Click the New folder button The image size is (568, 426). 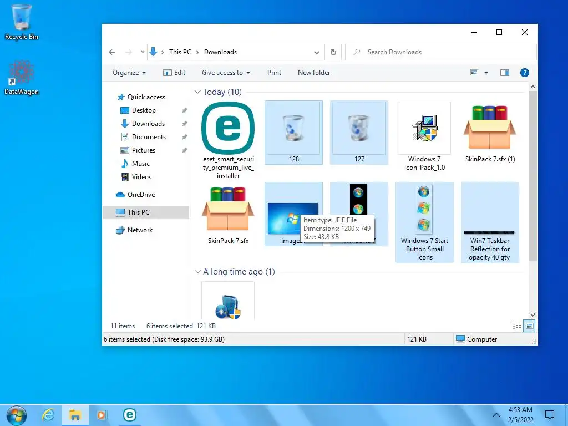point(314,73)
